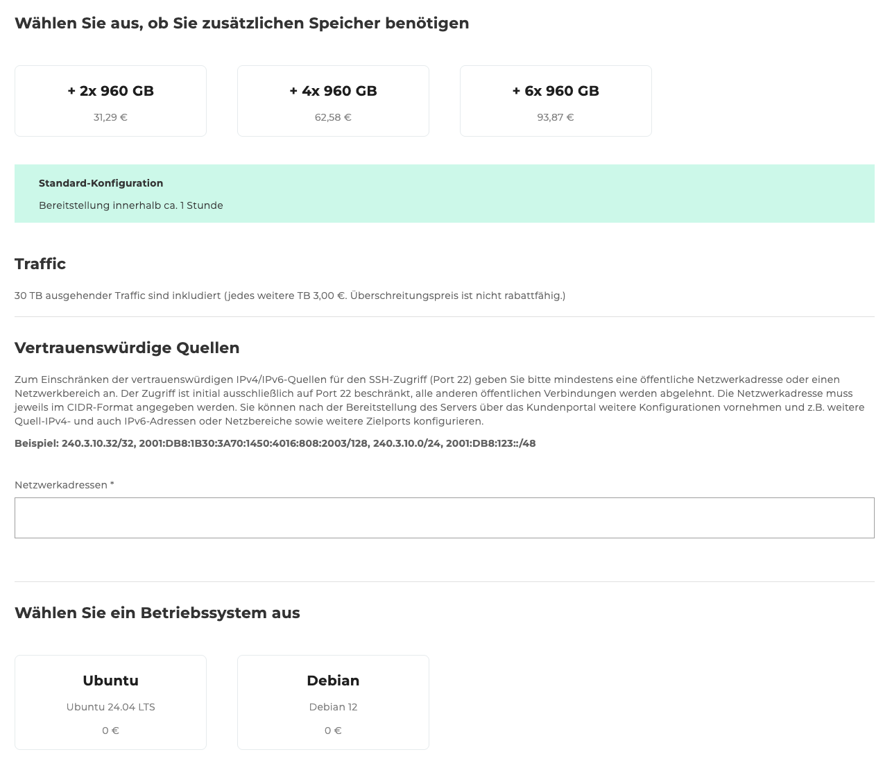892x768 pixels.
Task: Select the + 4x 960 GB storage option
Action: [x=333, y=100]
